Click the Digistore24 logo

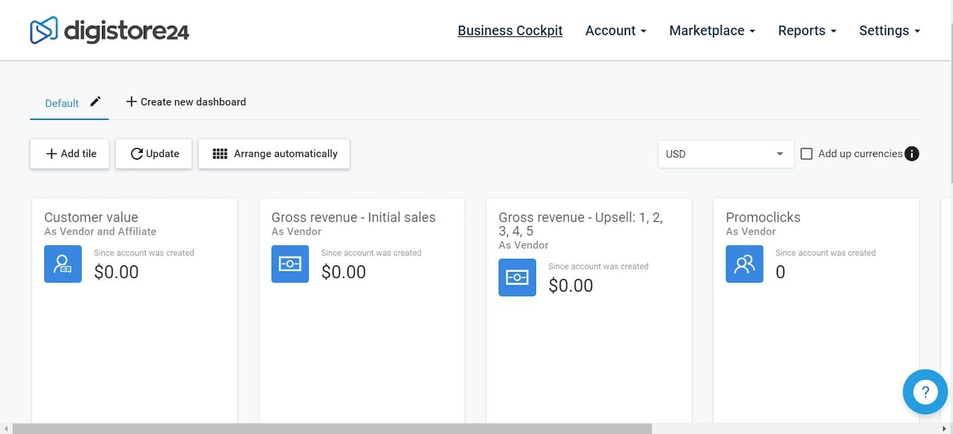tap(109, 30)
